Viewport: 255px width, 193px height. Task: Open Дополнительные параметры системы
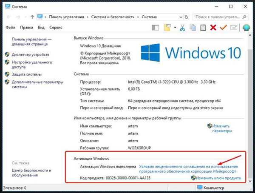tap(37, 84)
